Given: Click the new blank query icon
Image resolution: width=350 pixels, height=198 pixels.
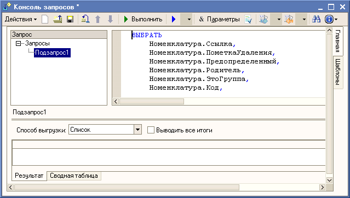Looking at the screenshot, I should [45, 19].
